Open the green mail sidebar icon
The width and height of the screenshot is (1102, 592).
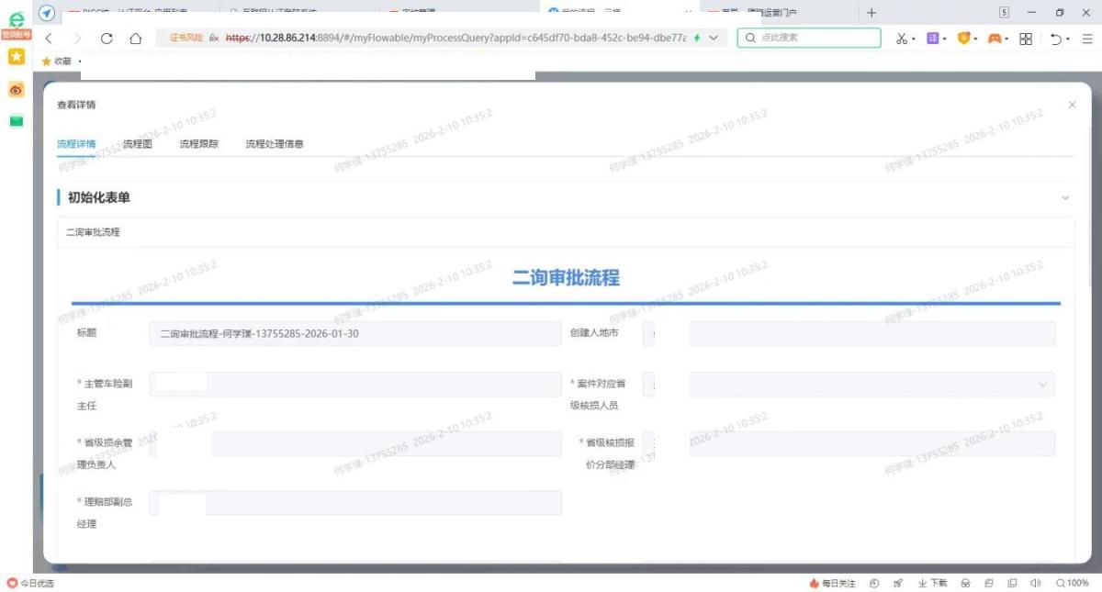[16, 121]
